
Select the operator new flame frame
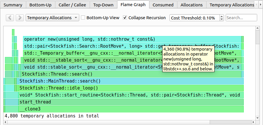[132, 39]
